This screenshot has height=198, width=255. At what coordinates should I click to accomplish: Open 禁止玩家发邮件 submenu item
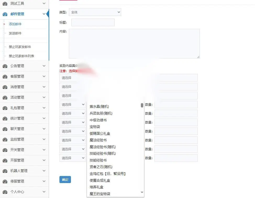click(20, 47)
